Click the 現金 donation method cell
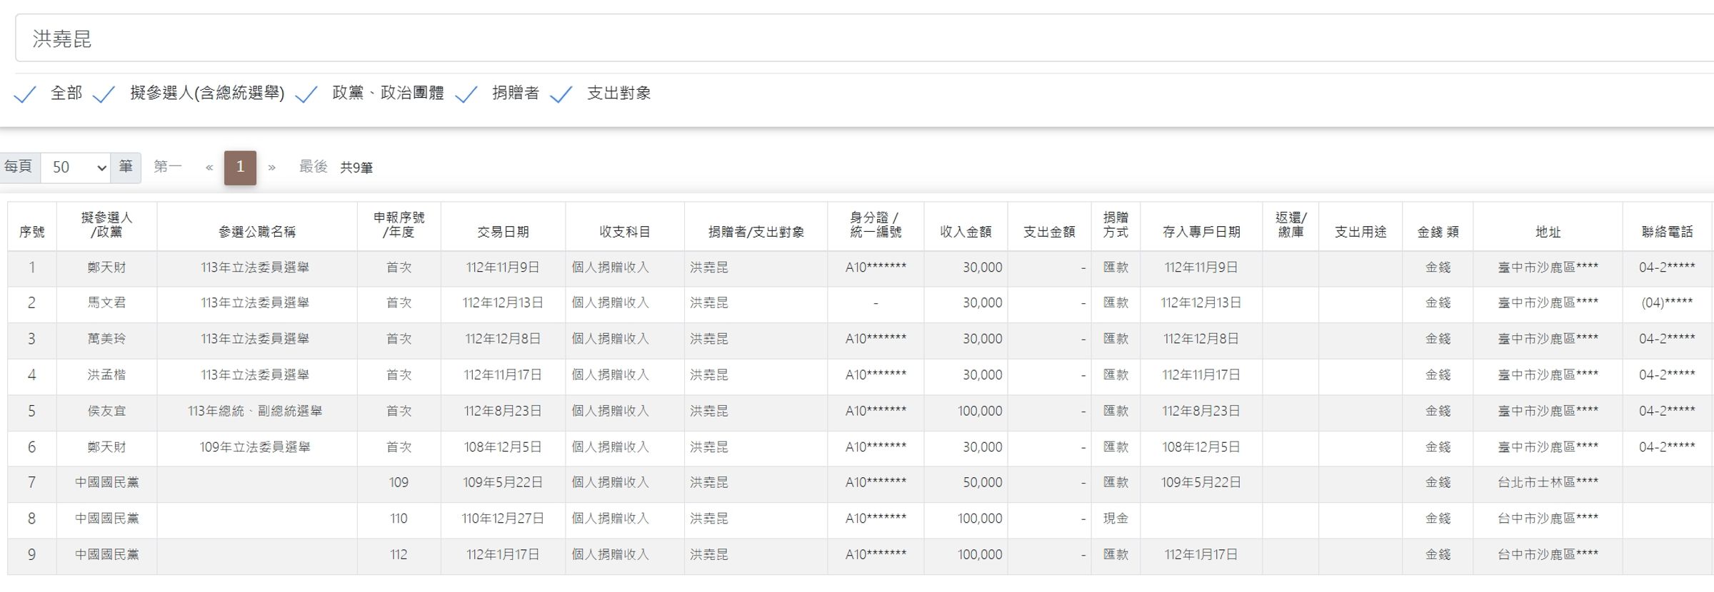The height and width of the screenshot is (592, 1714). point(1116,519)
